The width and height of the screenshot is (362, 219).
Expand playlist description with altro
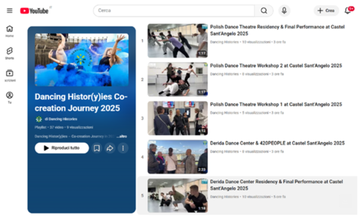click(x=122, y=136)
